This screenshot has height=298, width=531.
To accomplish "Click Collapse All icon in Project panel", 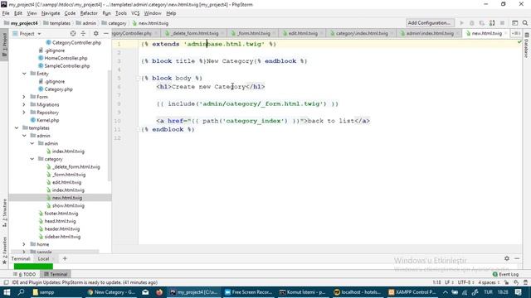I will (83, 33).
